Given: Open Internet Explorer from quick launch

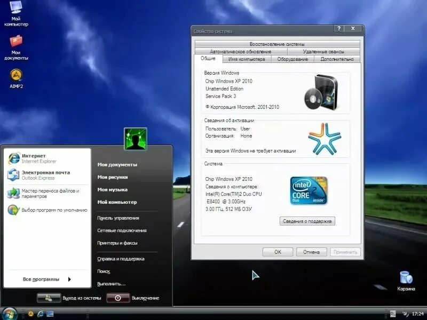Looking at the screenshot, I should pyautogui.click(x=41, y=314).
